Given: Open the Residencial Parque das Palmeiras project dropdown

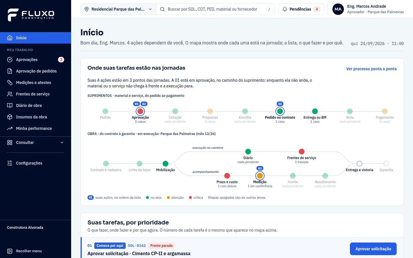Looking at the screenshot, I should (x=118, y=9).
